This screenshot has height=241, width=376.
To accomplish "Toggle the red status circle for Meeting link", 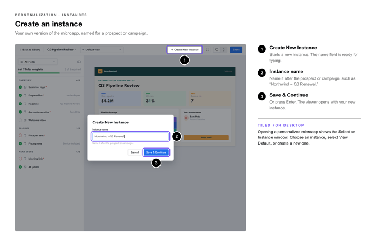I will pyautogui.click(x=20, y=159).
